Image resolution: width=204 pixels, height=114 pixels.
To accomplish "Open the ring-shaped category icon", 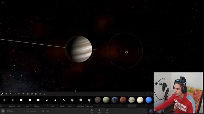I will tap(32, 94).
